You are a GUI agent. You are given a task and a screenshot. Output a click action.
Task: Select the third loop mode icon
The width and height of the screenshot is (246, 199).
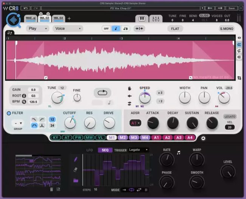(x=239, y=57)
